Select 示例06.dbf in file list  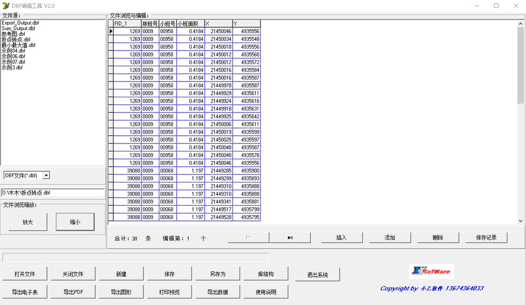(x=14, y=56)
